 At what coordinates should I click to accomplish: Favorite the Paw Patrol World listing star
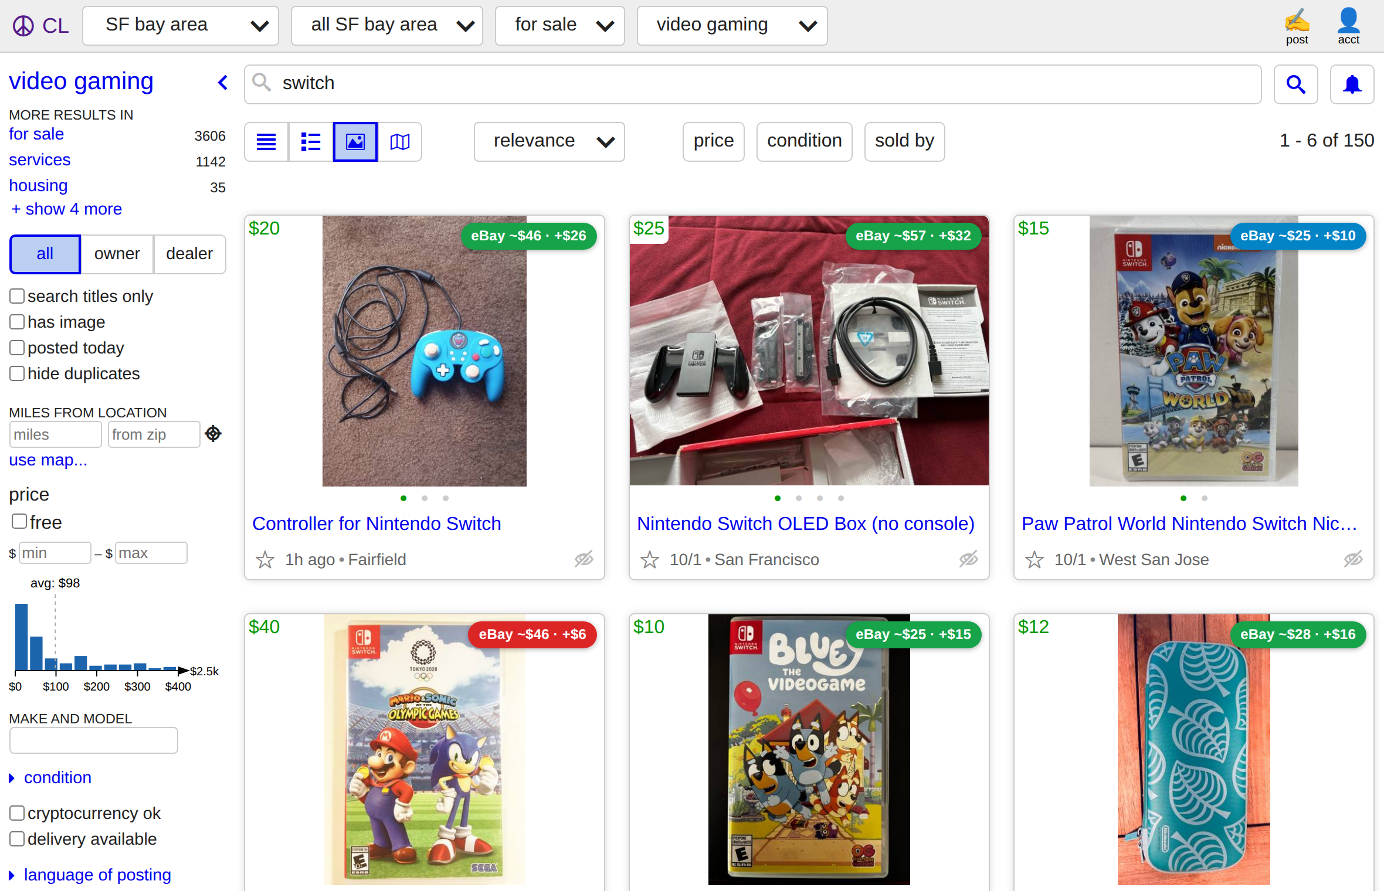[x=1034, y=560]
